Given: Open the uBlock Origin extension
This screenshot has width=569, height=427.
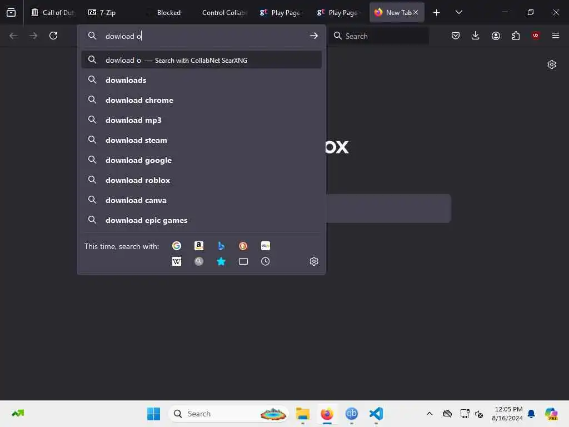Looking at the screenshot, I should (536, 36).
